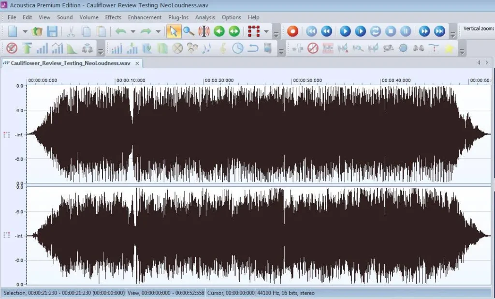Cut selection with the scissors icon
The image size is (495, 299).
[71, 31]
